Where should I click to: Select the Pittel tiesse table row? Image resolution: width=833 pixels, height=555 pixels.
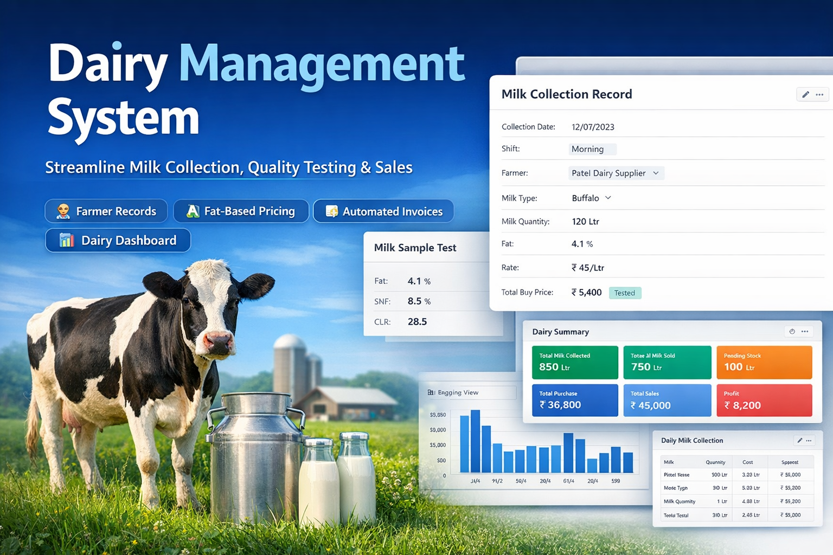pyautogui.click(x=737, y=475)
